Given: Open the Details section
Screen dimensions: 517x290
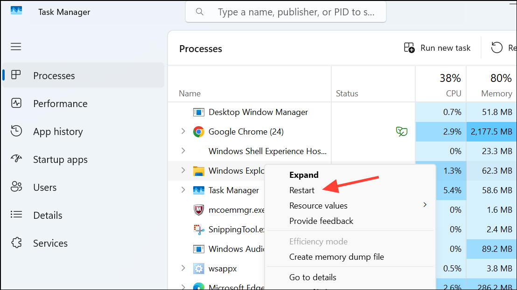Looking at the screenshot, I should [x=48, y=215].
